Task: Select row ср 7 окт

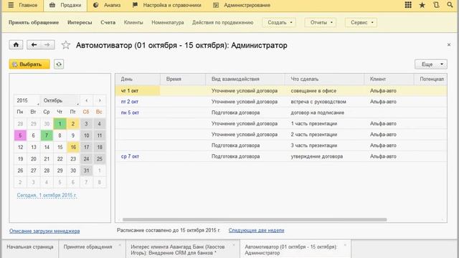Action: [281, 156]
